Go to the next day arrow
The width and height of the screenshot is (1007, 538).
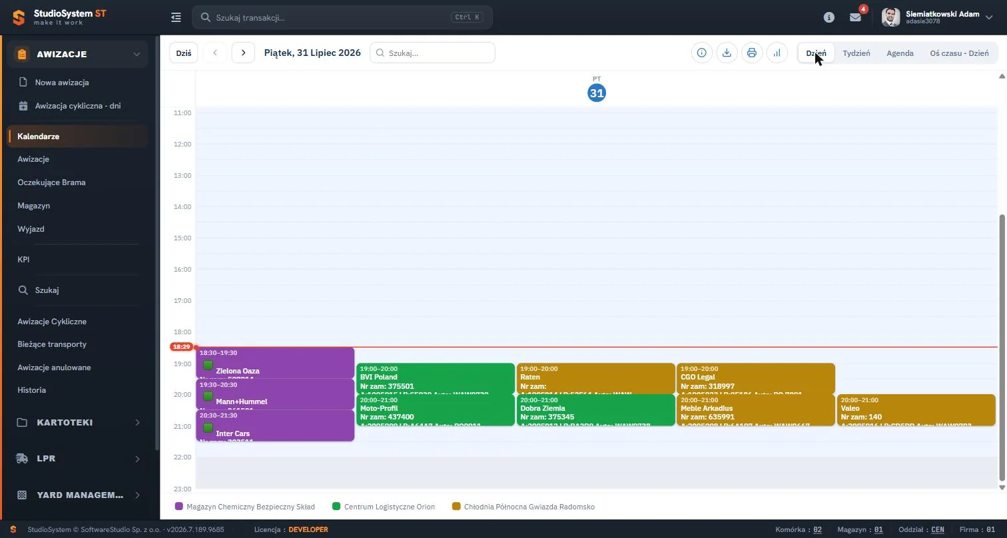(243, 53)
